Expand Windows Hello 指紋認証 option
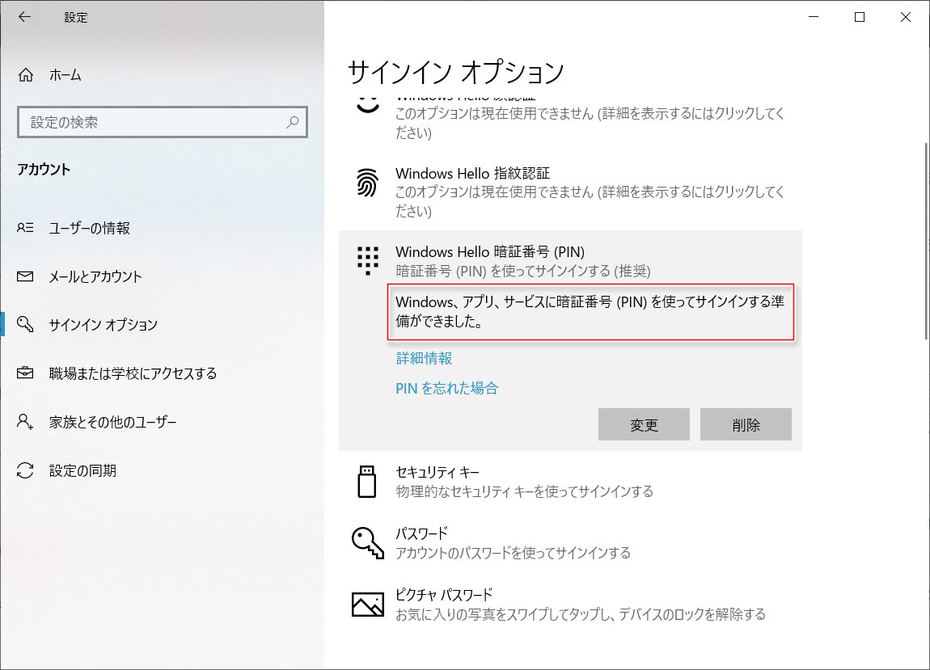Viewport: 930px width, 670px height. tap(571, 192)
